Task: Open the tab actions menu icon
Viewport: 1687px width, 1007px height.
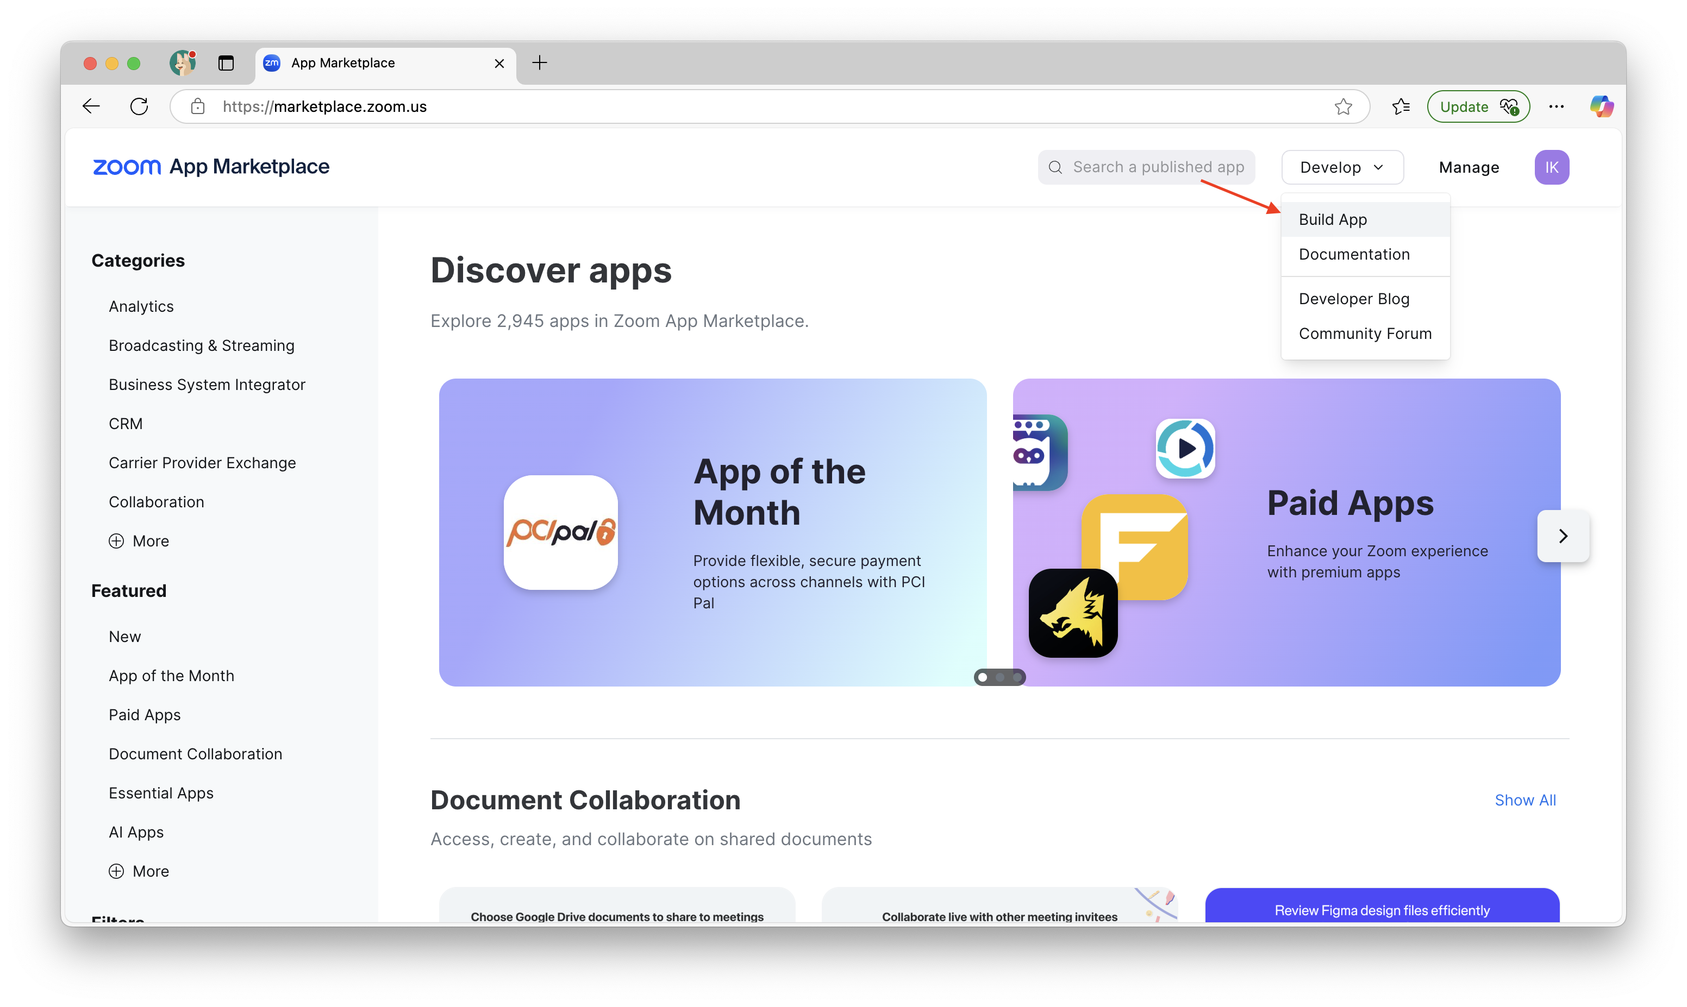Action: (226, 63)
